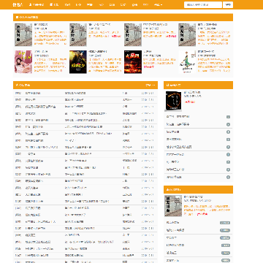263x263 pixels.
Task: Click the top rank badge in sidebar list
Action: coord(228,117)
